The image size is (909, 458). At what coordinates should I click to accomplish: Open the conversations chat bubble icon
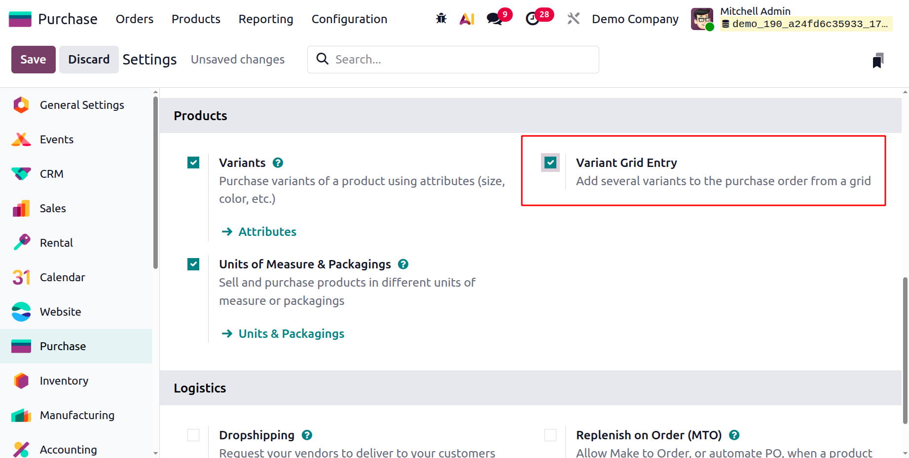(x=494, y=19)
